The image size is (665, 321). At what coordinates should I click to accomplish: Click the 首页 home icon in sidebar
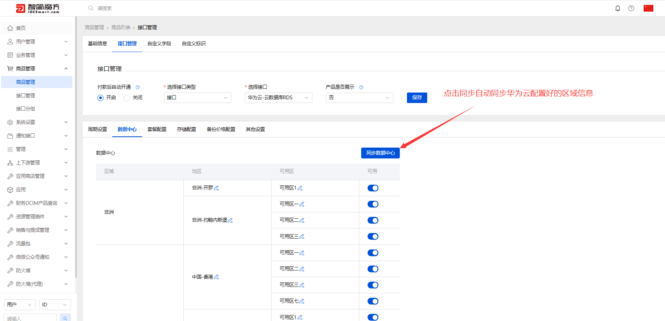[x=10, y=28]
